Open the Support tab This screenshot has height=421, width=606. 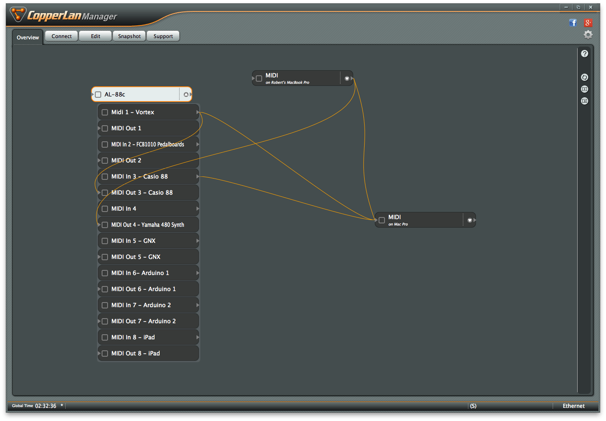click(x=163, y=36)
